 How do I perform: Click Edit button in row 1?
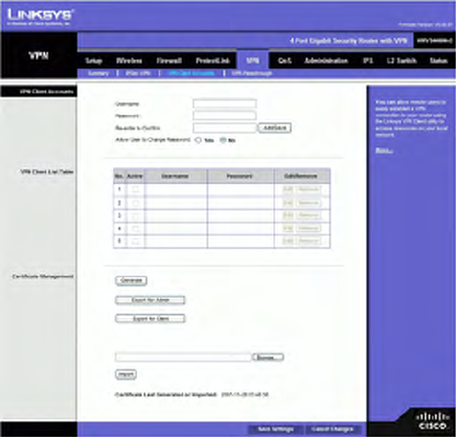click(287, 189)
